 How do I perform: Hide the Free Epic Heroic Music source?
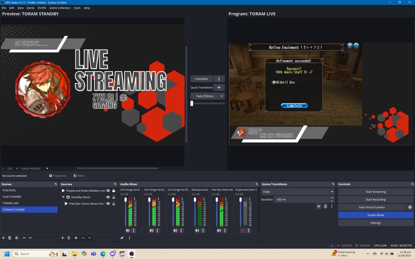pyautogui.click(x=108, y=204)
